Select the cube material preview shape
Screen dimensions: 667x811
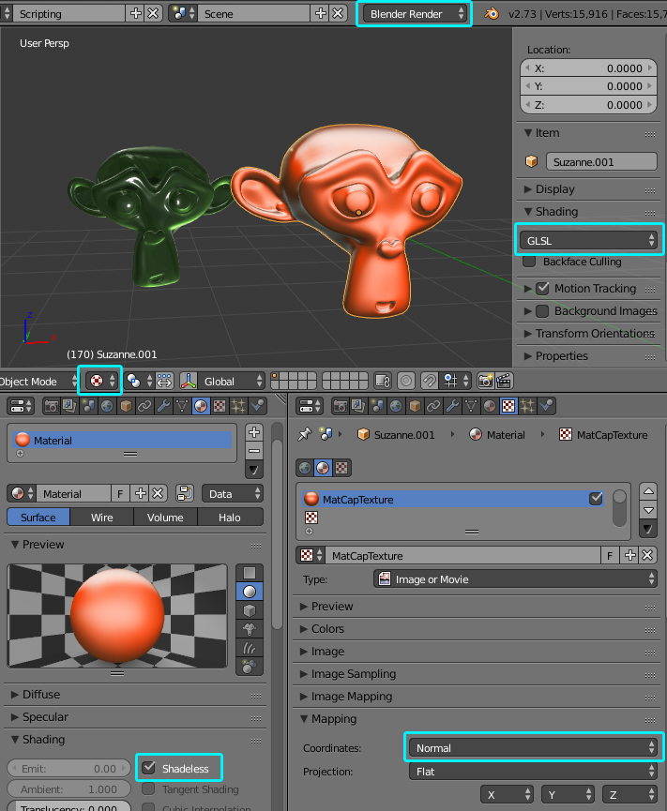point(250,610)
